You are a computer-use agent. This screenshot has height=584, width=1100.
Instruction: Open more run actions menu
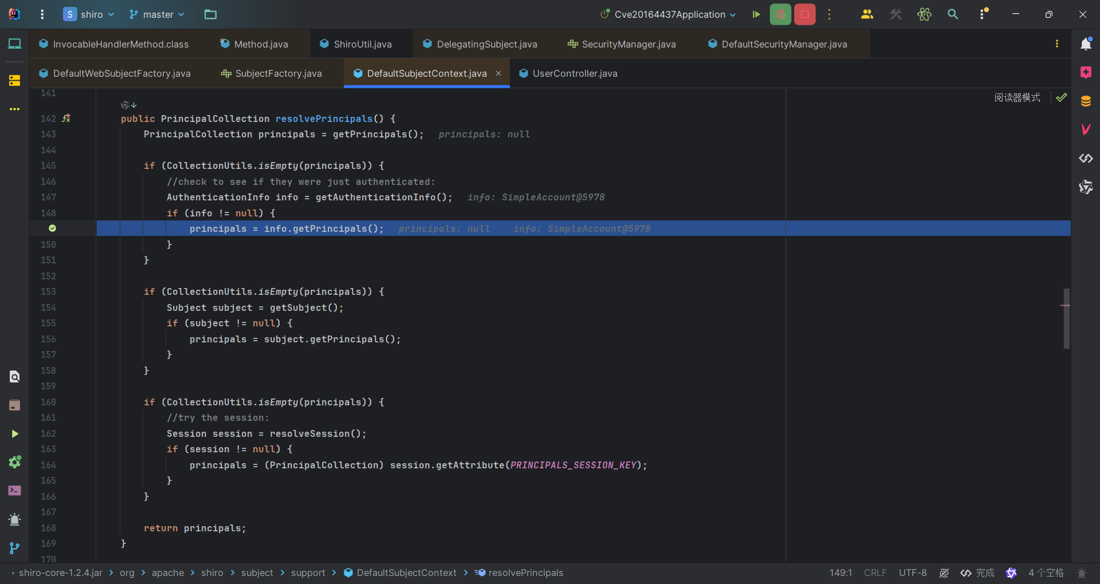829,14
